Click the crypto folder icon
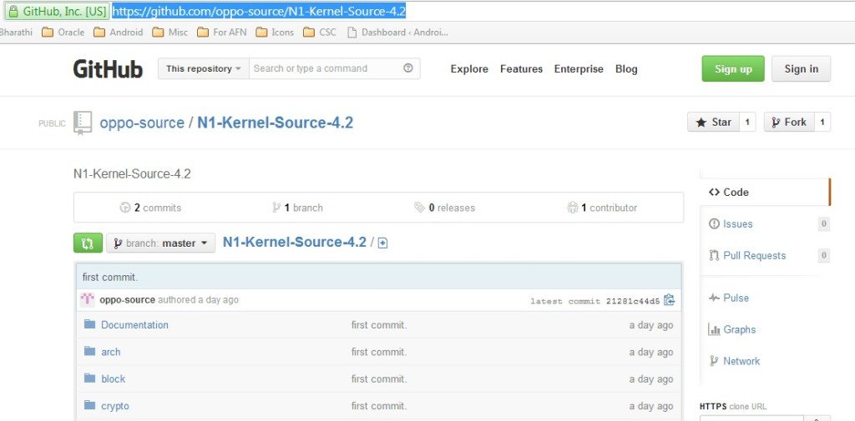Image resolution: width=855 pixels, height=421 pixels. (90, 405)
